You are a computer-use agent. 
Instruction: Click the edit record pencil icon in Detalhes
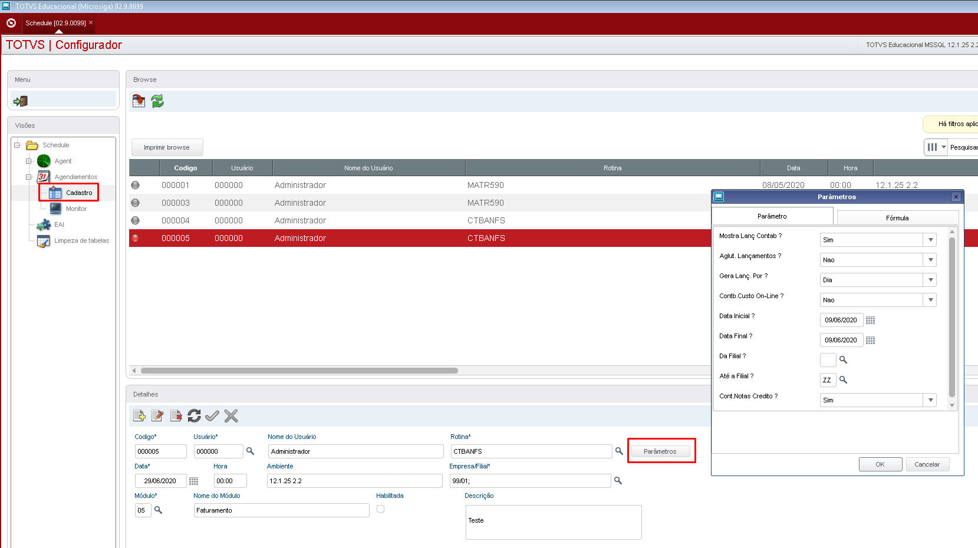[157, 416]
